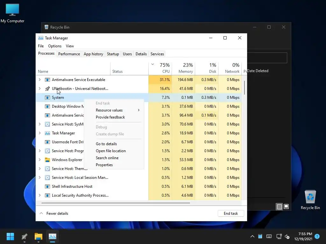This screenshot has height=244, width=326.
Task: Choose Search online in context menu
Action: click(x=114, y=158)
